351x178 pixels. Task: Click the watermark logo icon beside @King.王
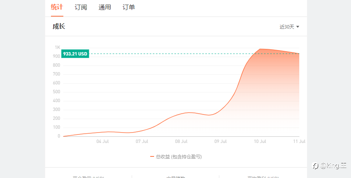[x=315, y=166]
